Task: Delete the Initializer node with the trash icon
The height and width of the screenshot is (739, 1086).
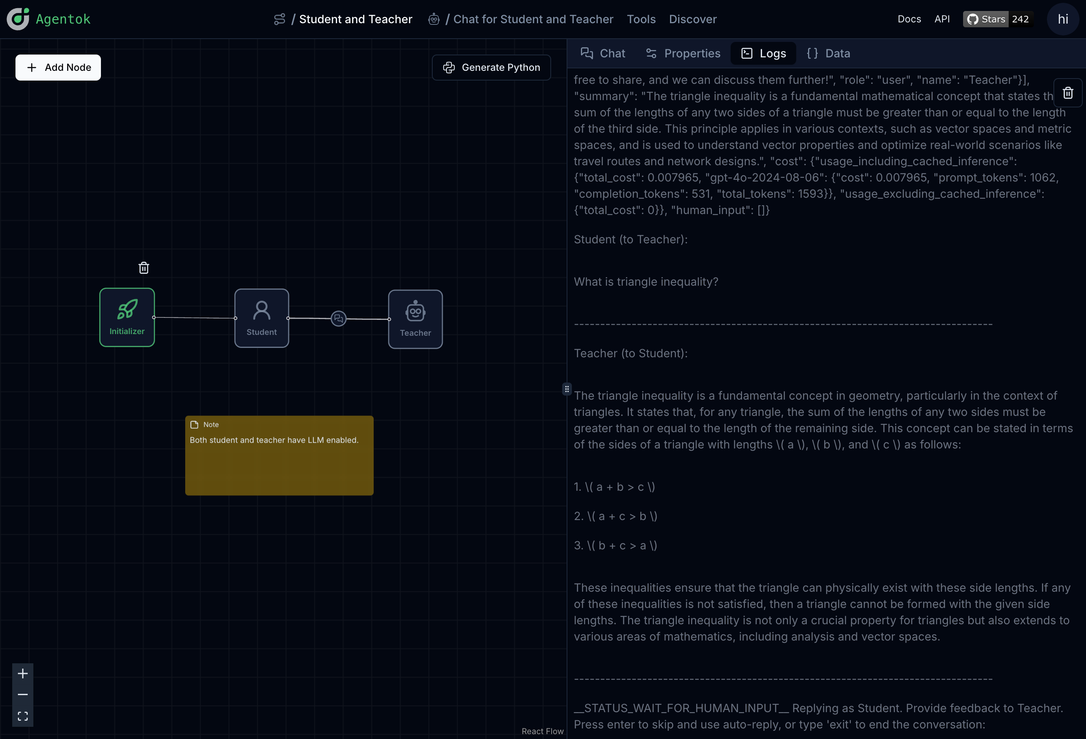Action: (x=143, y=268)
